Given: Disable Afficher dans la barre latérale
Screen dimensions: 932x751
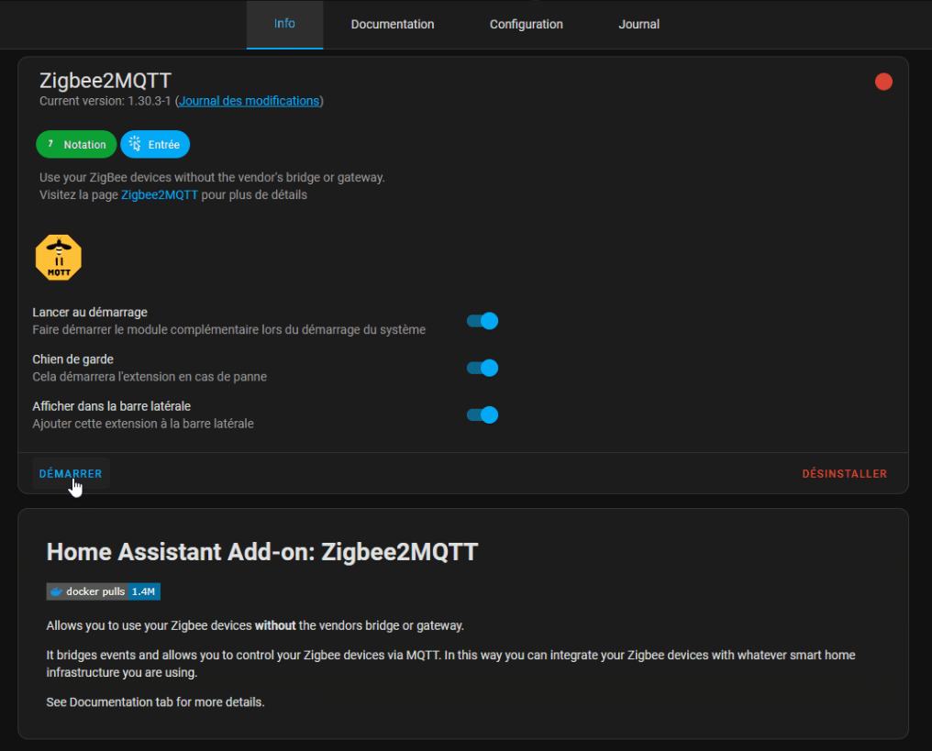Looking at the screenshot, I should click(482, 414).
